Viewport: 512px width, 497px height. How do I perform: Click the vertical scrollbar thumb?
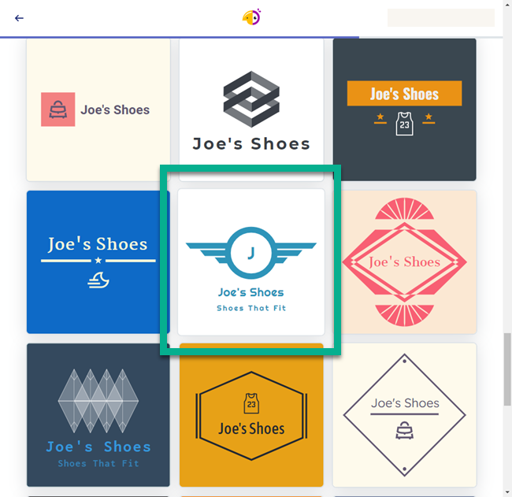pyautogui.click(x=507, y=369)
